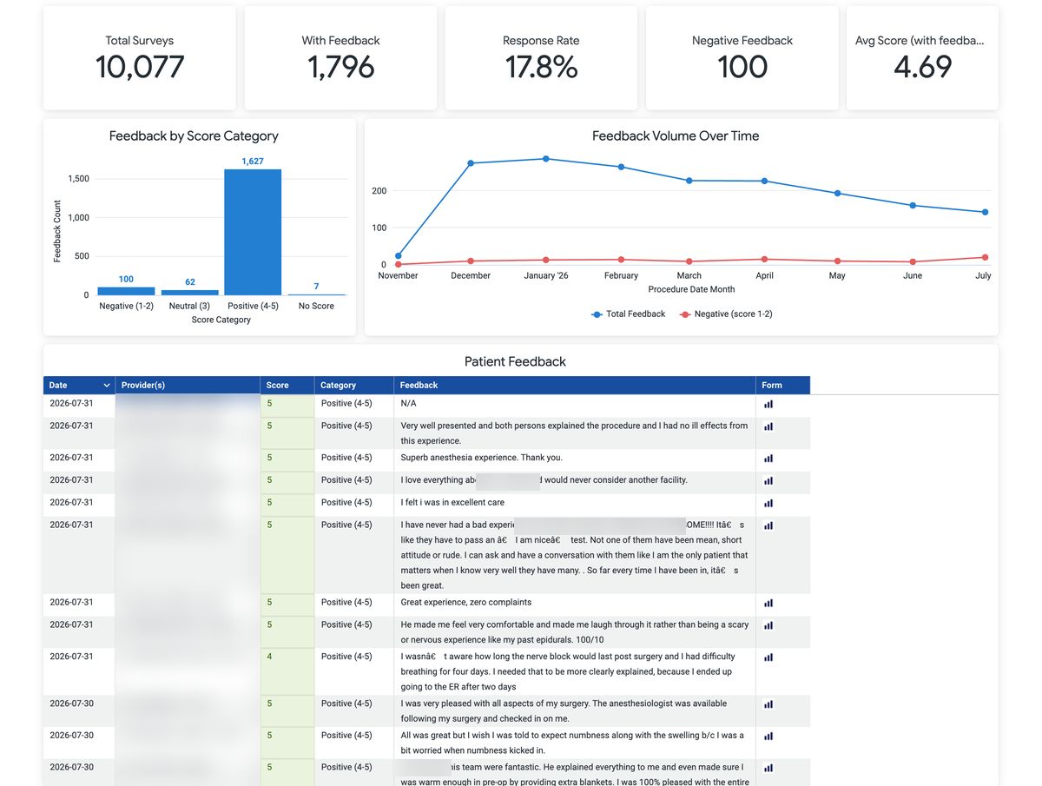The height and width of the screenshot is (786, 1042).
Task: Open form icon for 'Great experience, zero complaints'
Action: [768, 603]
